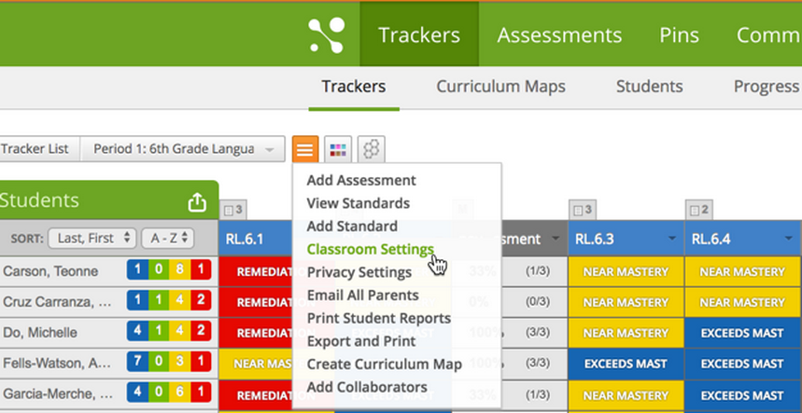Select student Cruz Carranza row name
Viewport: 802px width, 413px height.
click(57, 302)
